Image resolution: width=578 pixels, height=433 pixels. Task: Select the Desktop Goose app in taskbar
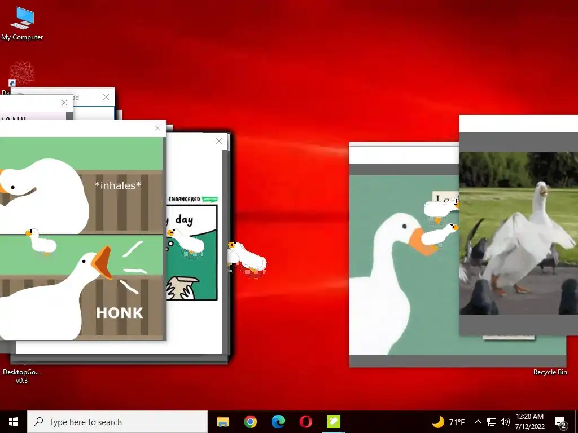(333, 422)
